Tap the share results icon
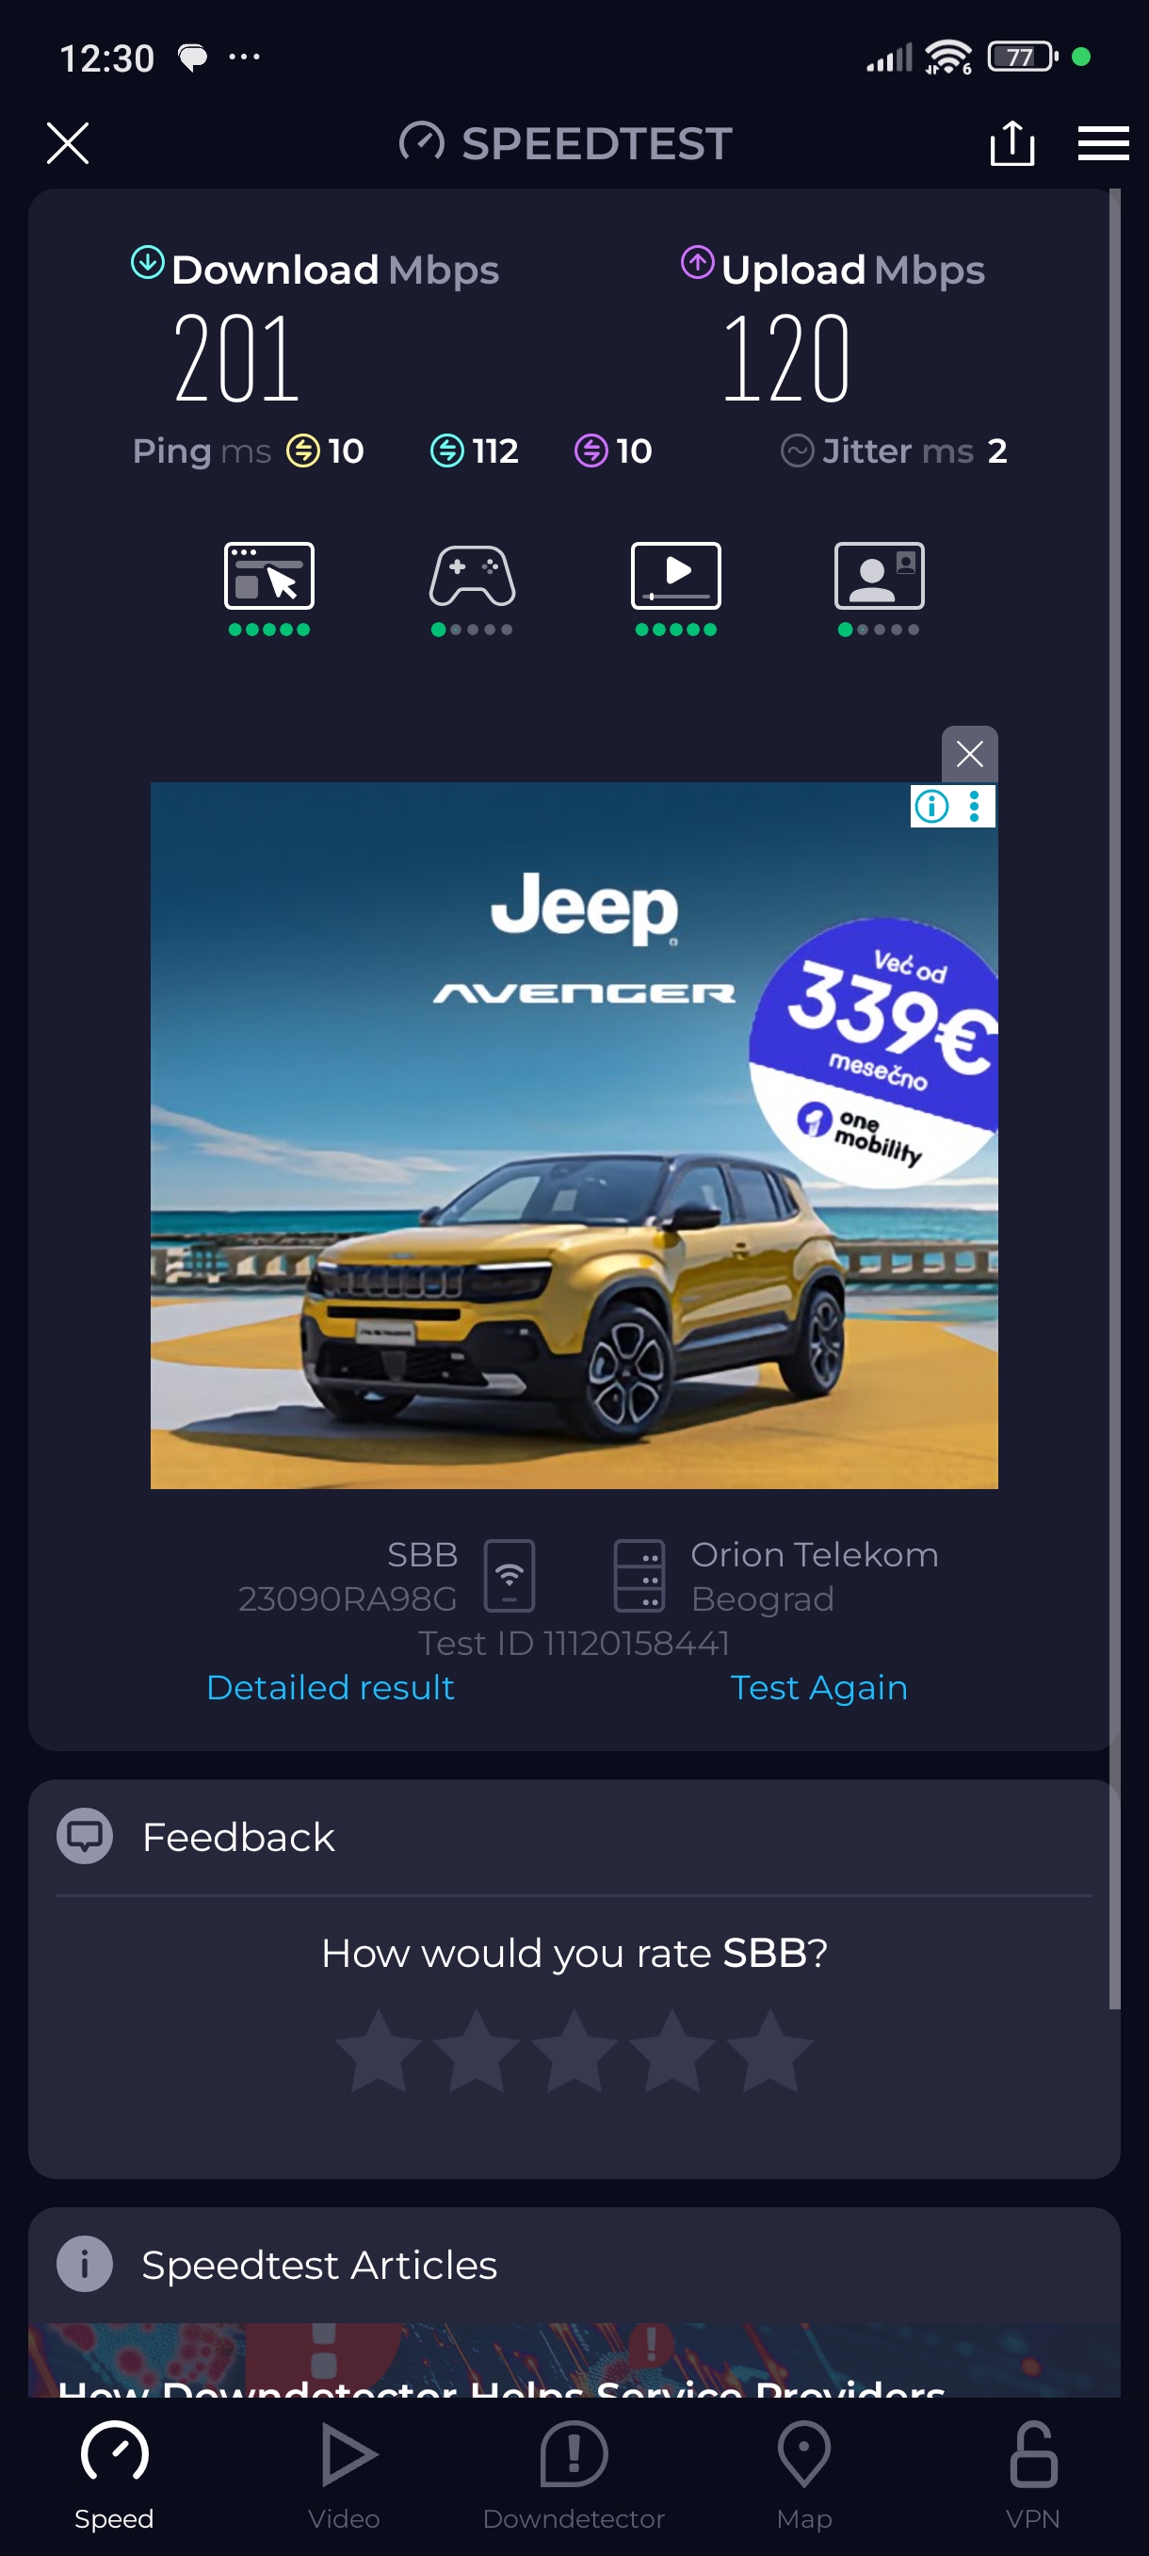 1012,143
